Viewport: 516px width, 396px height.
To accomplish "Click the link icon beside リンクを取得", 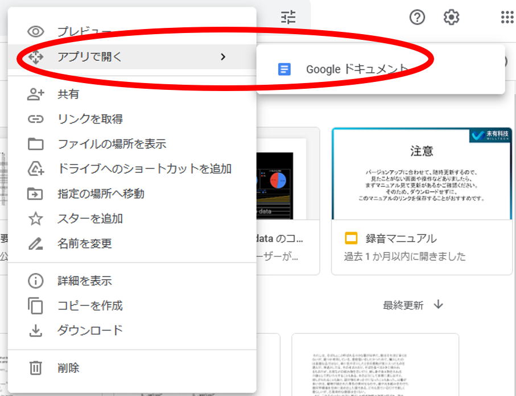I will click(x=36, y=118).
